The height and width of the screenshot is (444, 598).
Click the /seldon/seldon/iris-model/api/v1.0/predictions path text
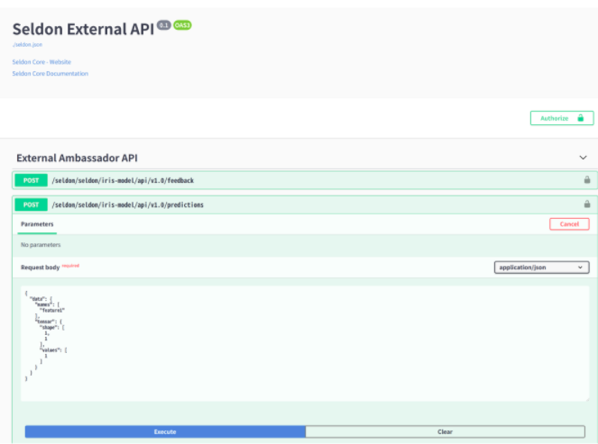point(128,204)
